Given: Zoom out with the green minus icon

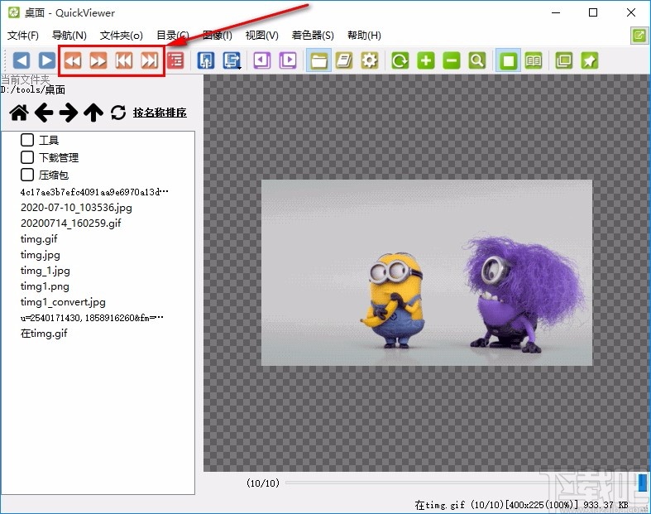Looking at the screenshot, I should 452,60.
